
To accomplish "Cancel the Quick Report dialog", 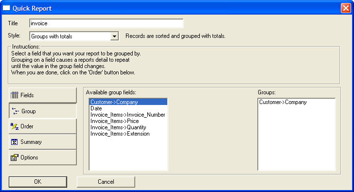I will tap(106, 182).
